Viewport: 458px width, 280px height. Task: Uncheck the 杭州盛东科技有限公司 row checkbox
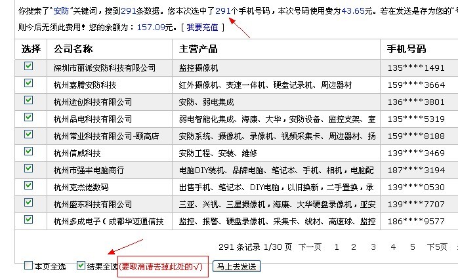click(x=28, y=203)
